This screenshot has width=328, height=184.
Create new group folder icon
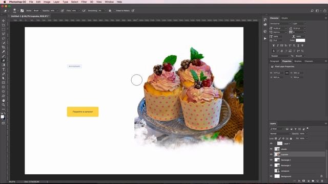click(x=313, y=181)
